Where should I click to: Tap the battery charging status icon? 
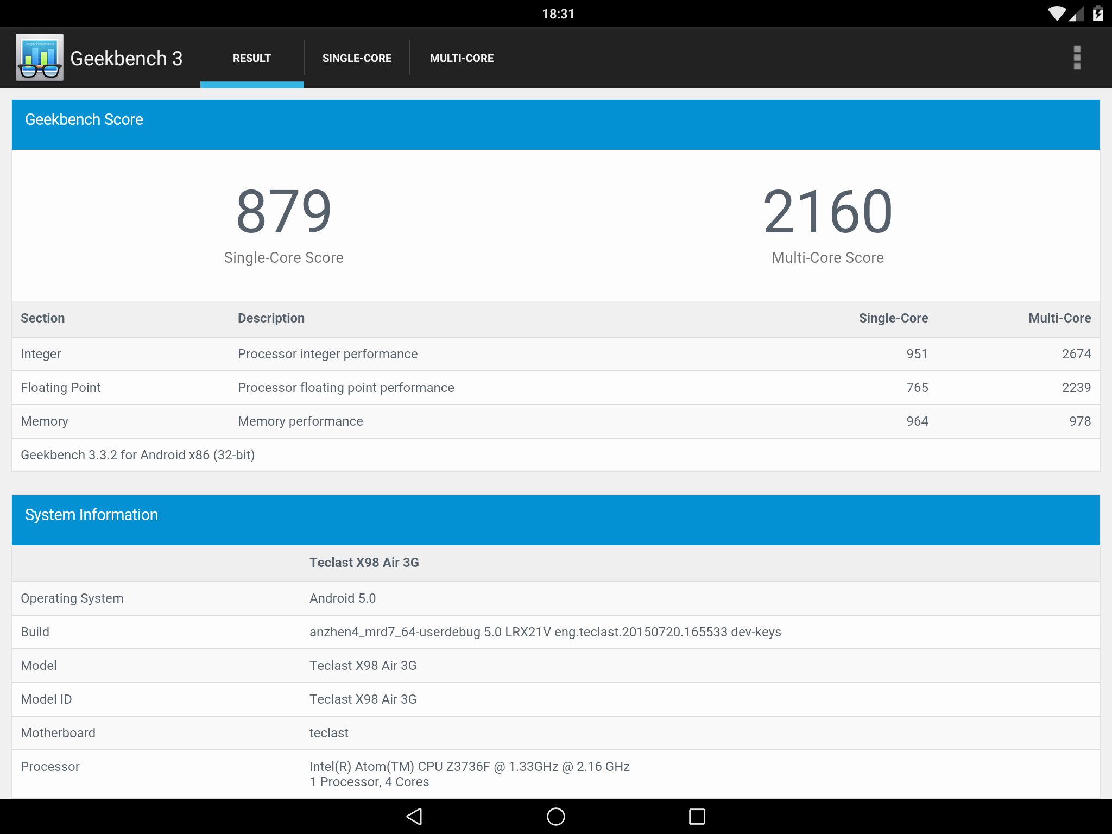[x=1098, y=14]
